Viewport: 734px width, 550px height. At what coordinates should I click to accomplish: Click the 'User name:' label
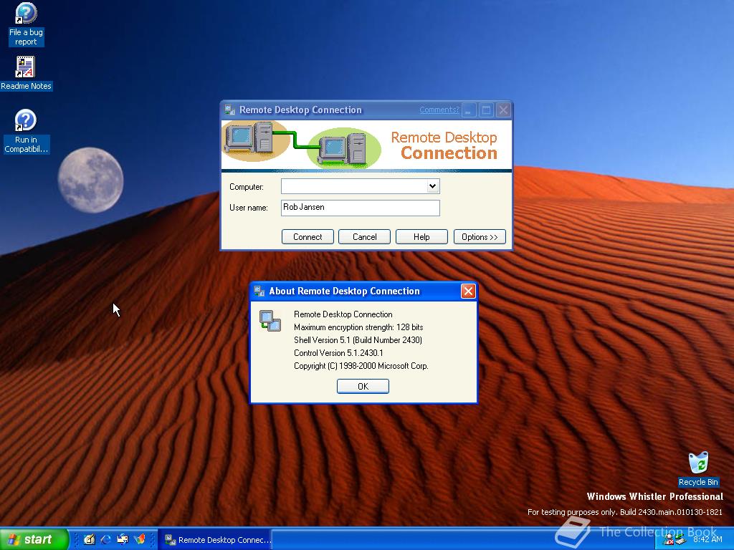(249, 208)
